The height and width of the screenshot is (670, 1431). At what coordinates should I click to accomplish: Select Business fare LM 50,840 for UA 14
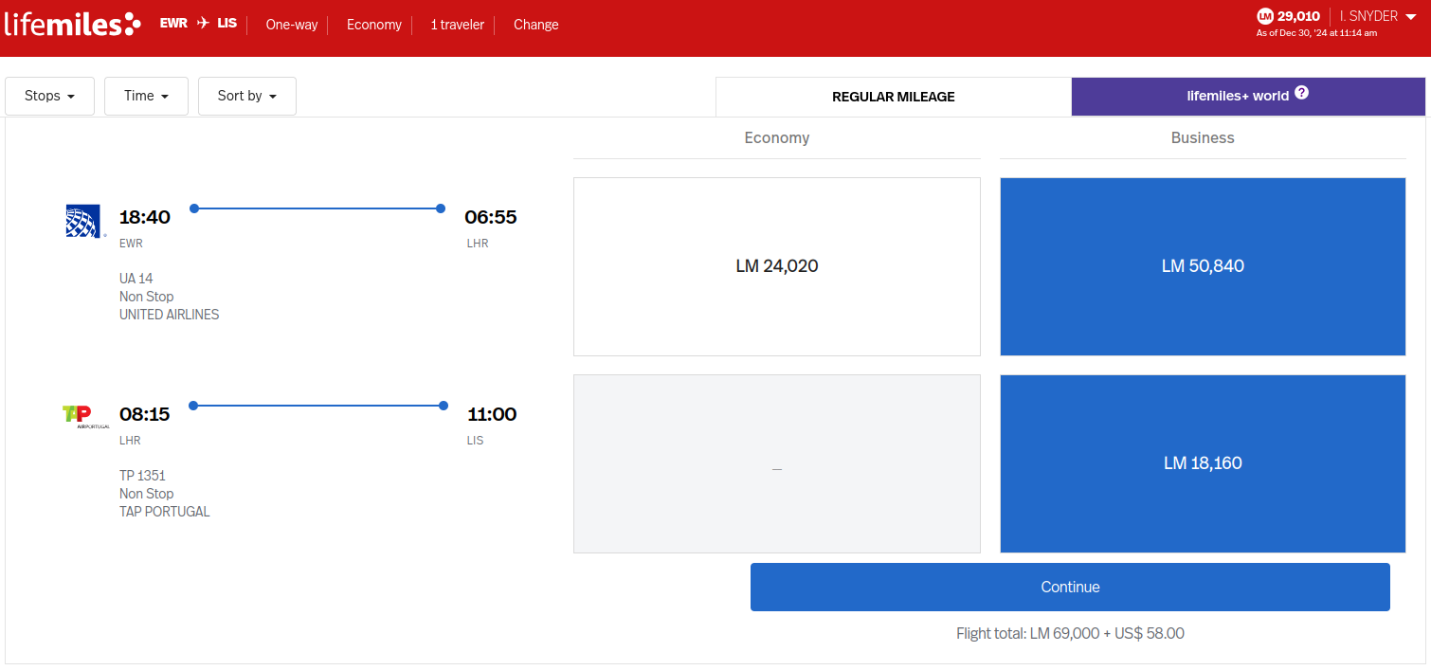click(x=1203, y=266)
